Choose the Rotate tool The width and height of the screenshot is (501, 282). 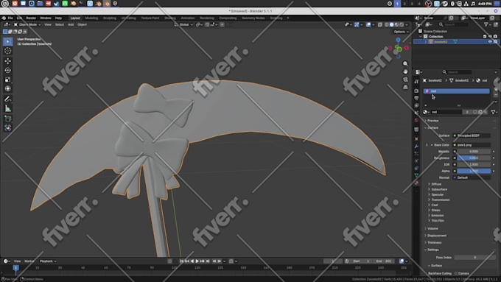point(8,70)
